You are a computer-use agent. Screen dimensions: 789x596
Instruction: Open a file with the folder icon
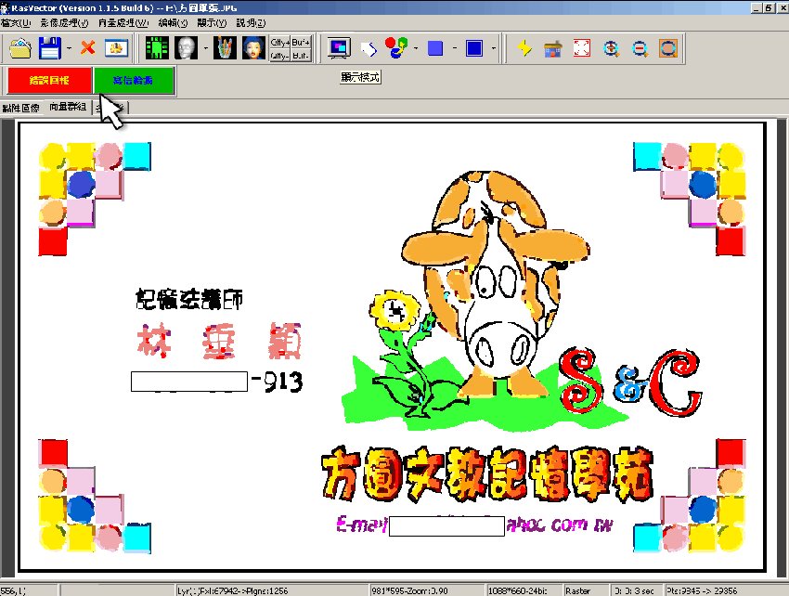[20, 49]
